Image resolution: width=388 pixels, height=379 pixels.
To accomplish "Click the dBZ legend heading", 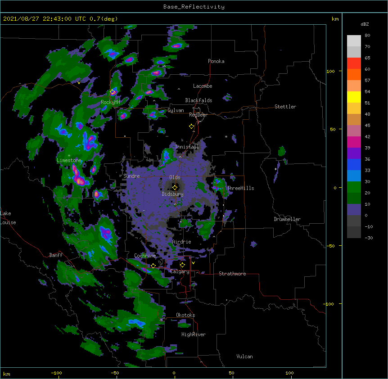I will click(365, 24).
